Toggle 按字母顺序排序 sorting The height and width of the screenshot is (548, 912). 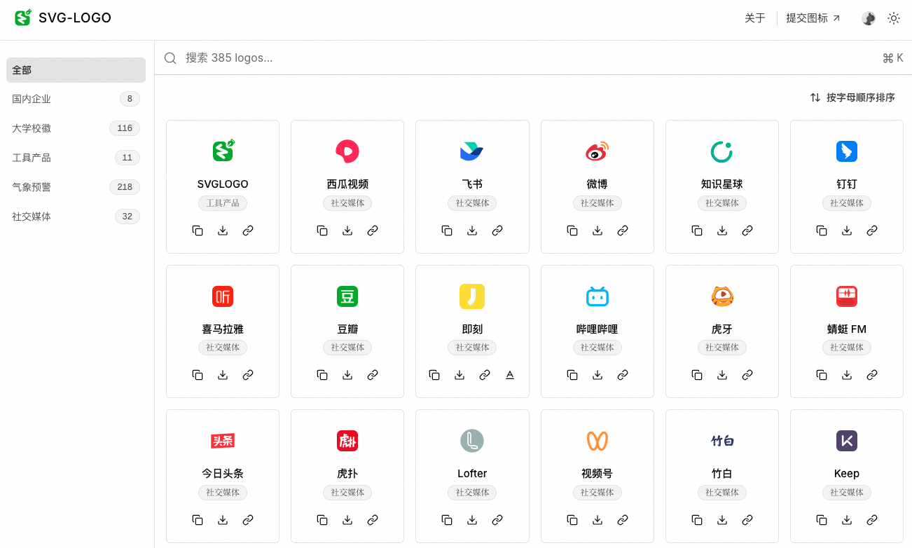[852, 97]
